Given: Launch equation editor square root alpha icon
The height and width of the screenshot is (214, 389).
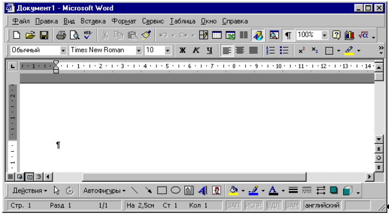Looking at the screenshot, I should [363, 35].
